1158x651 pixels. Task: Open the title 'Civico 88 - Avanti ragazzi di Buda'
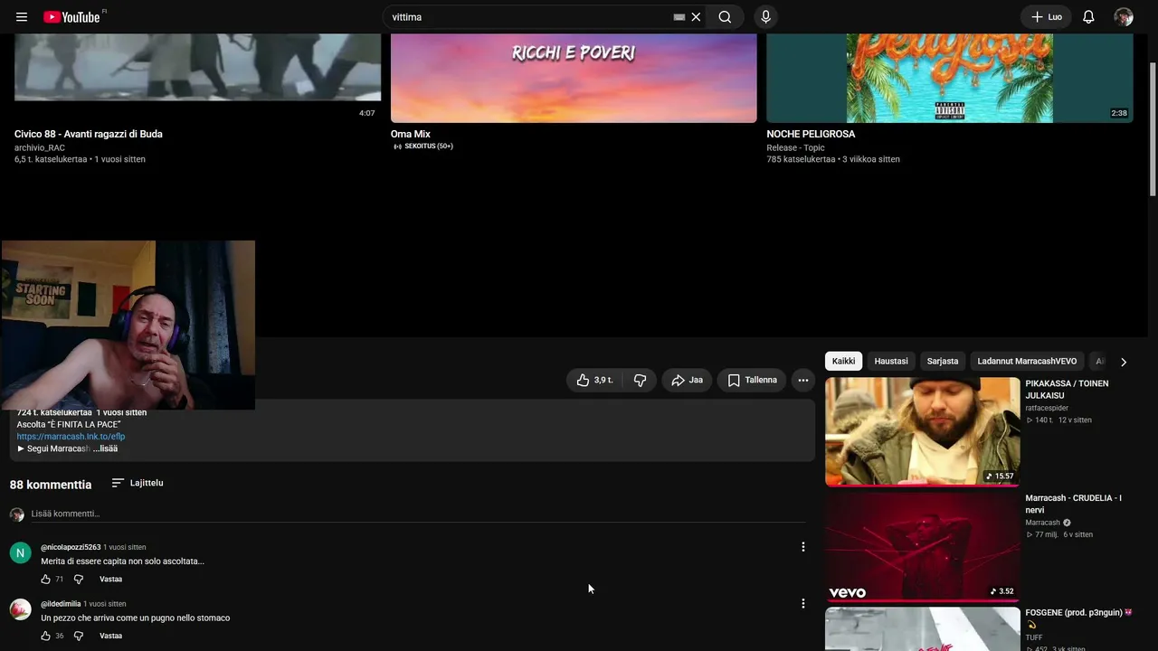[x=89, y=134]
